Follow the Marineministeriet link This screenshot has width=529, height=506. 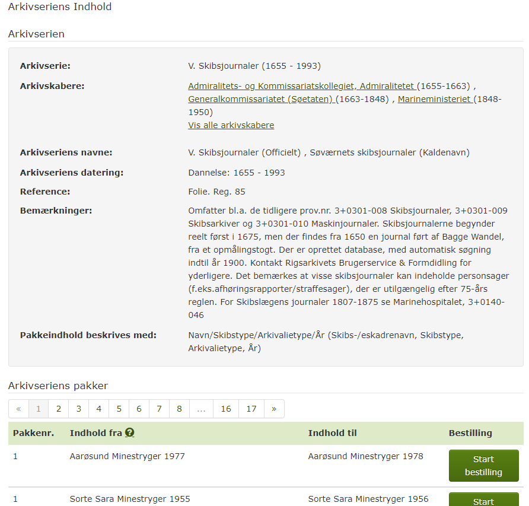coord(435,99)
